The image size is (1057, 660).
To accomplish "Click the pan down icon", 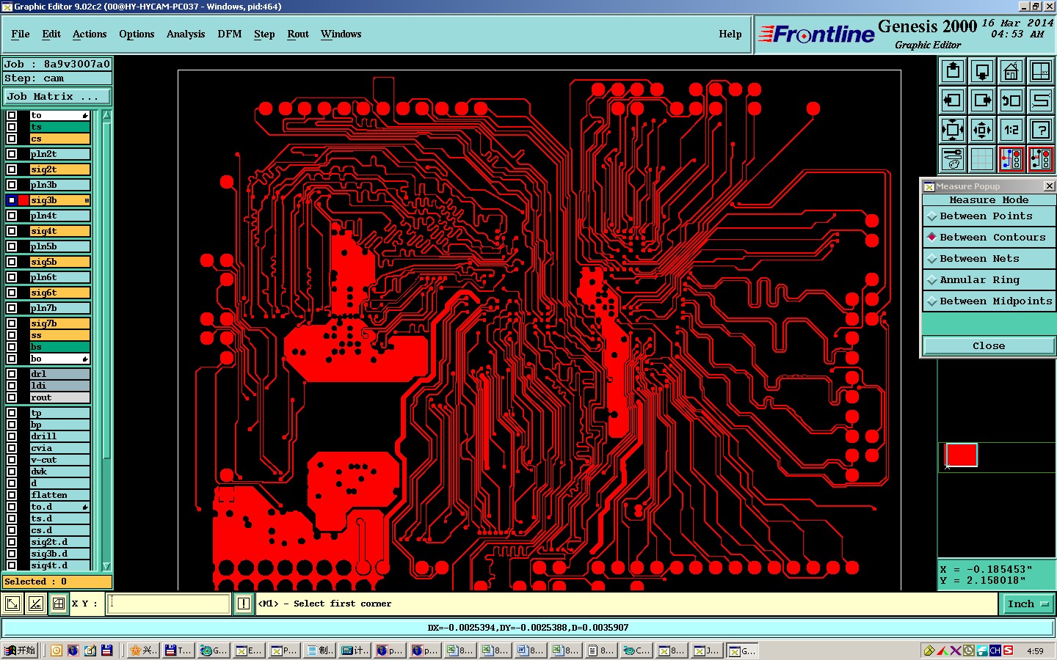I will tap(982, 71).
